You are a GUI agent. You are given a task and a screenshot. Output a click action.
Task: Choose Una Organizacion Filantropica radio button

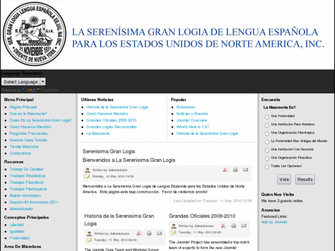(267, 134)
